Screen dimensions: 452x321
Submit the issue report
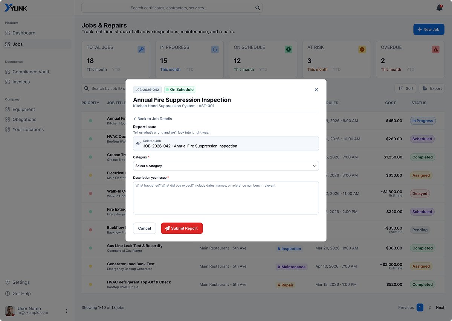point(182,228)
